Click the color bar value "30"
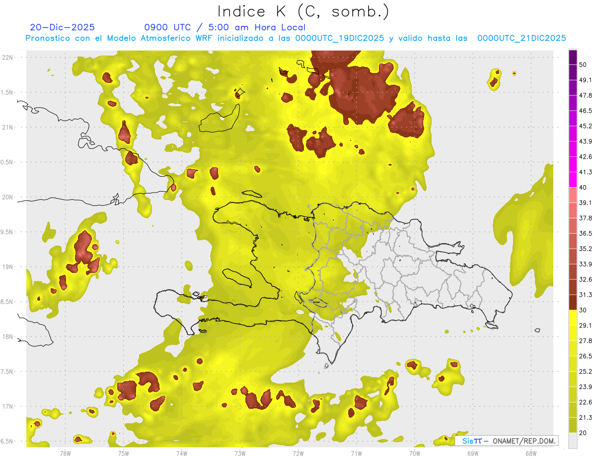596x460 pixels. pos(583,310)
